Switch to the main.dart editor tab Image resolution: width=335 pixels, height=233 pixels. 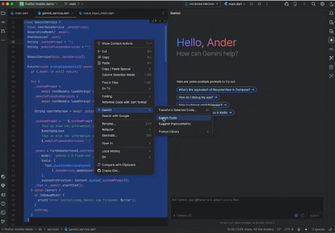[20, 13]
